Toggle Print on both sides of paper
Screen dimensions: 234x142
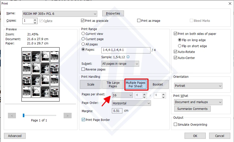point(176,34)
